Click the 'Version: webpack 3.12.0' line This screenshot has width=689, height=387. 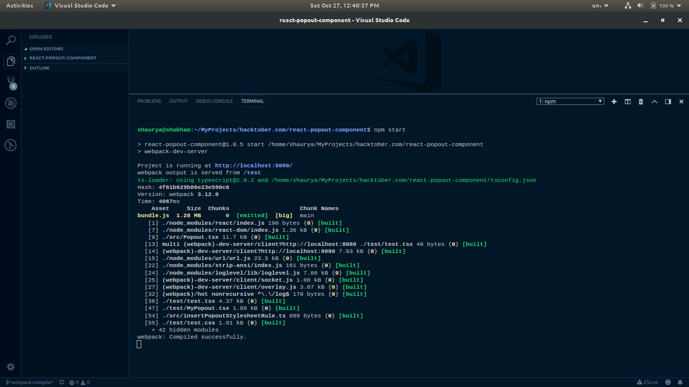point(178,194)
